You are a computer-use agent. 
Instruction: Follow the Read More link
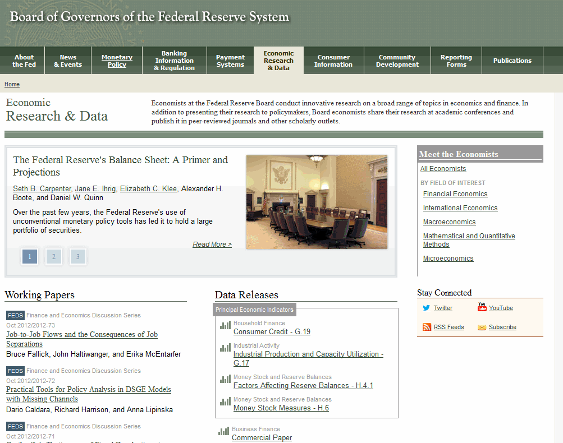point(212,244)
